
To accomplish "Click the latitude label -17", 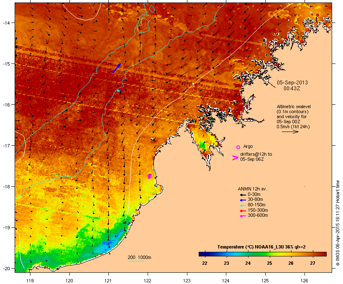I will [6, 146].
